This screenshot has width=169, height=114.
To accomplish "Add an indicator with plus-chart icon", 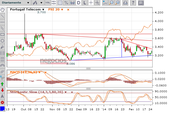I will click(105, 3).
